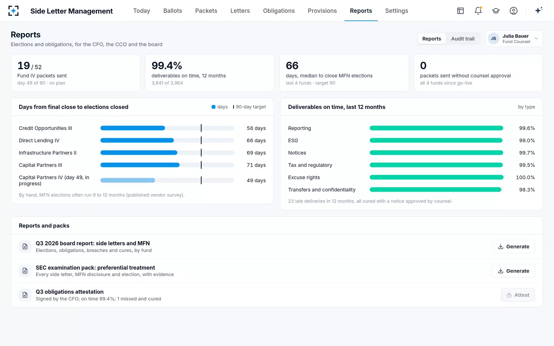
Task: Switch to the Packets tab
Action: 206,11
